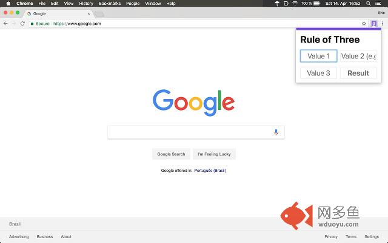The height and width of the screenshot is (243, 388).
Task: Open the Chrome three-dot menu
Action: click(x=383, y=24)
